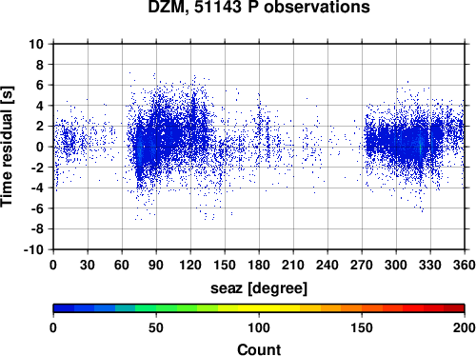Select the dark blue start of colorbar
This screenshot has height=356, width=476.
64,308
